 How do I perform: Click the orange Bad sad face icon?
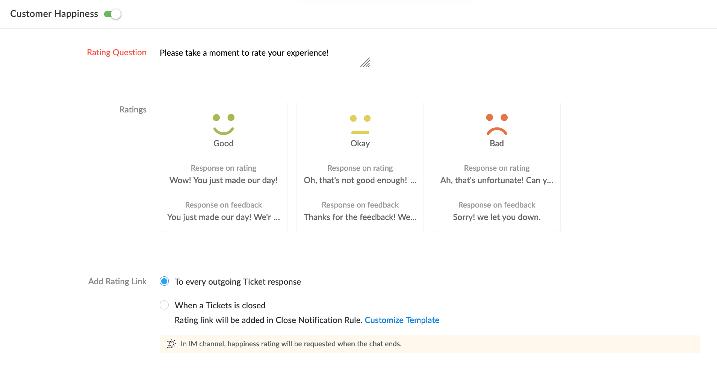point(497,124)
